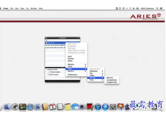Click the Scrapbook search field
The image size is (166, 114).
pos(63,40)
